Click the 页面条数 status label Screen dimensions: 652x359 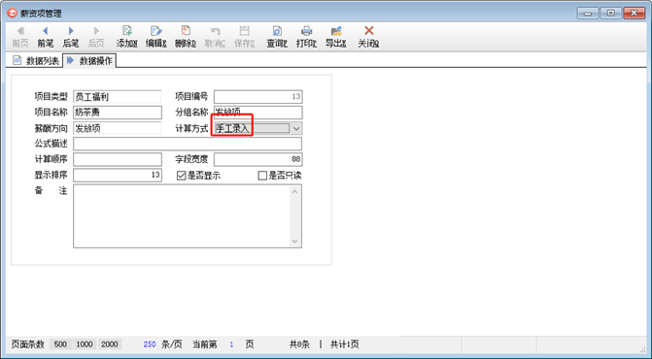27,344
